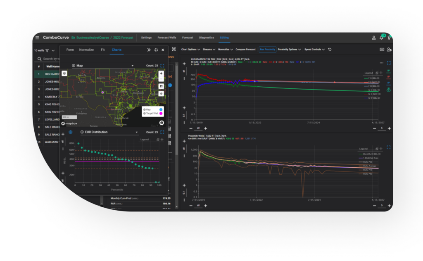Open the three-dots menu on forecast chart
Viewport: 423px width, 261px height.
[381, 63]
